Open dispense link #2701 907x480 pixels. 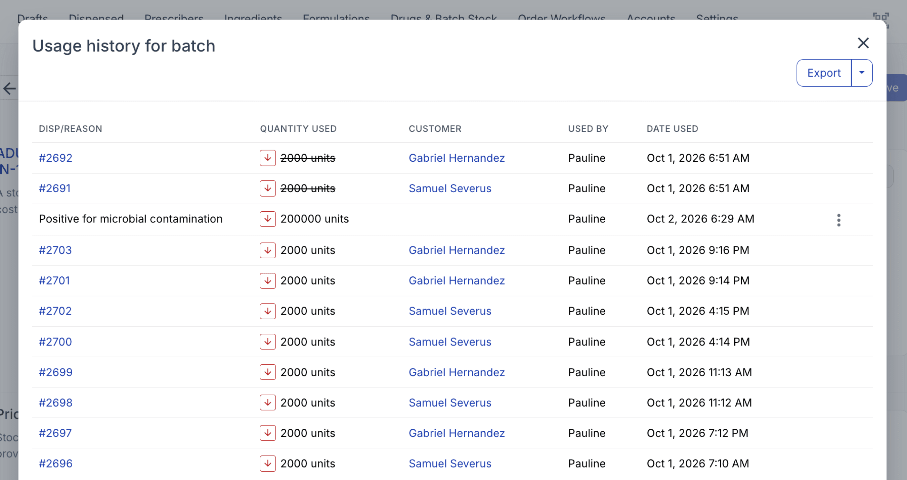tap(54, 281)
